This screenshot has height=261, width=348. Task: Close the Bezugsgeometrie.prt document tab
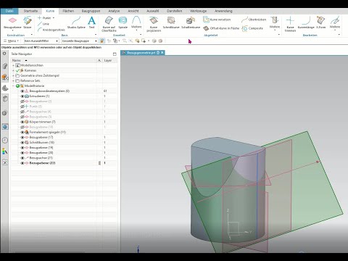[162, 53]
